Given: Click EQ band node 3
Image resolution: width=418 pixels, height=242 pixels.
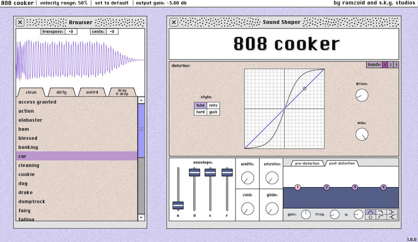Looking at the screenshot, I should (355, 187).
